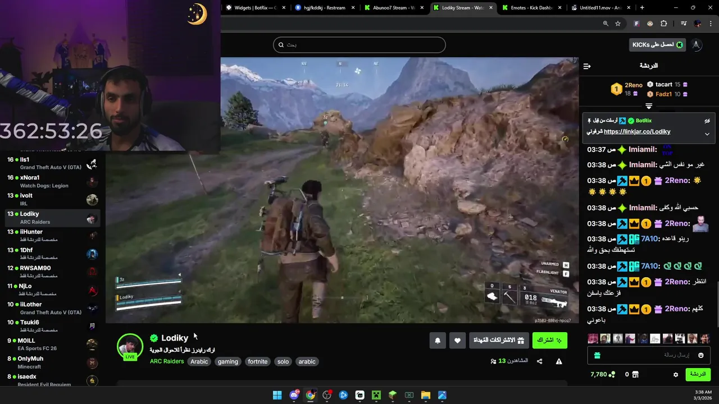Open M0ILL EA Sports channel in sidebar
This screenshot has height=404, width=719.
tap(53, 344)
